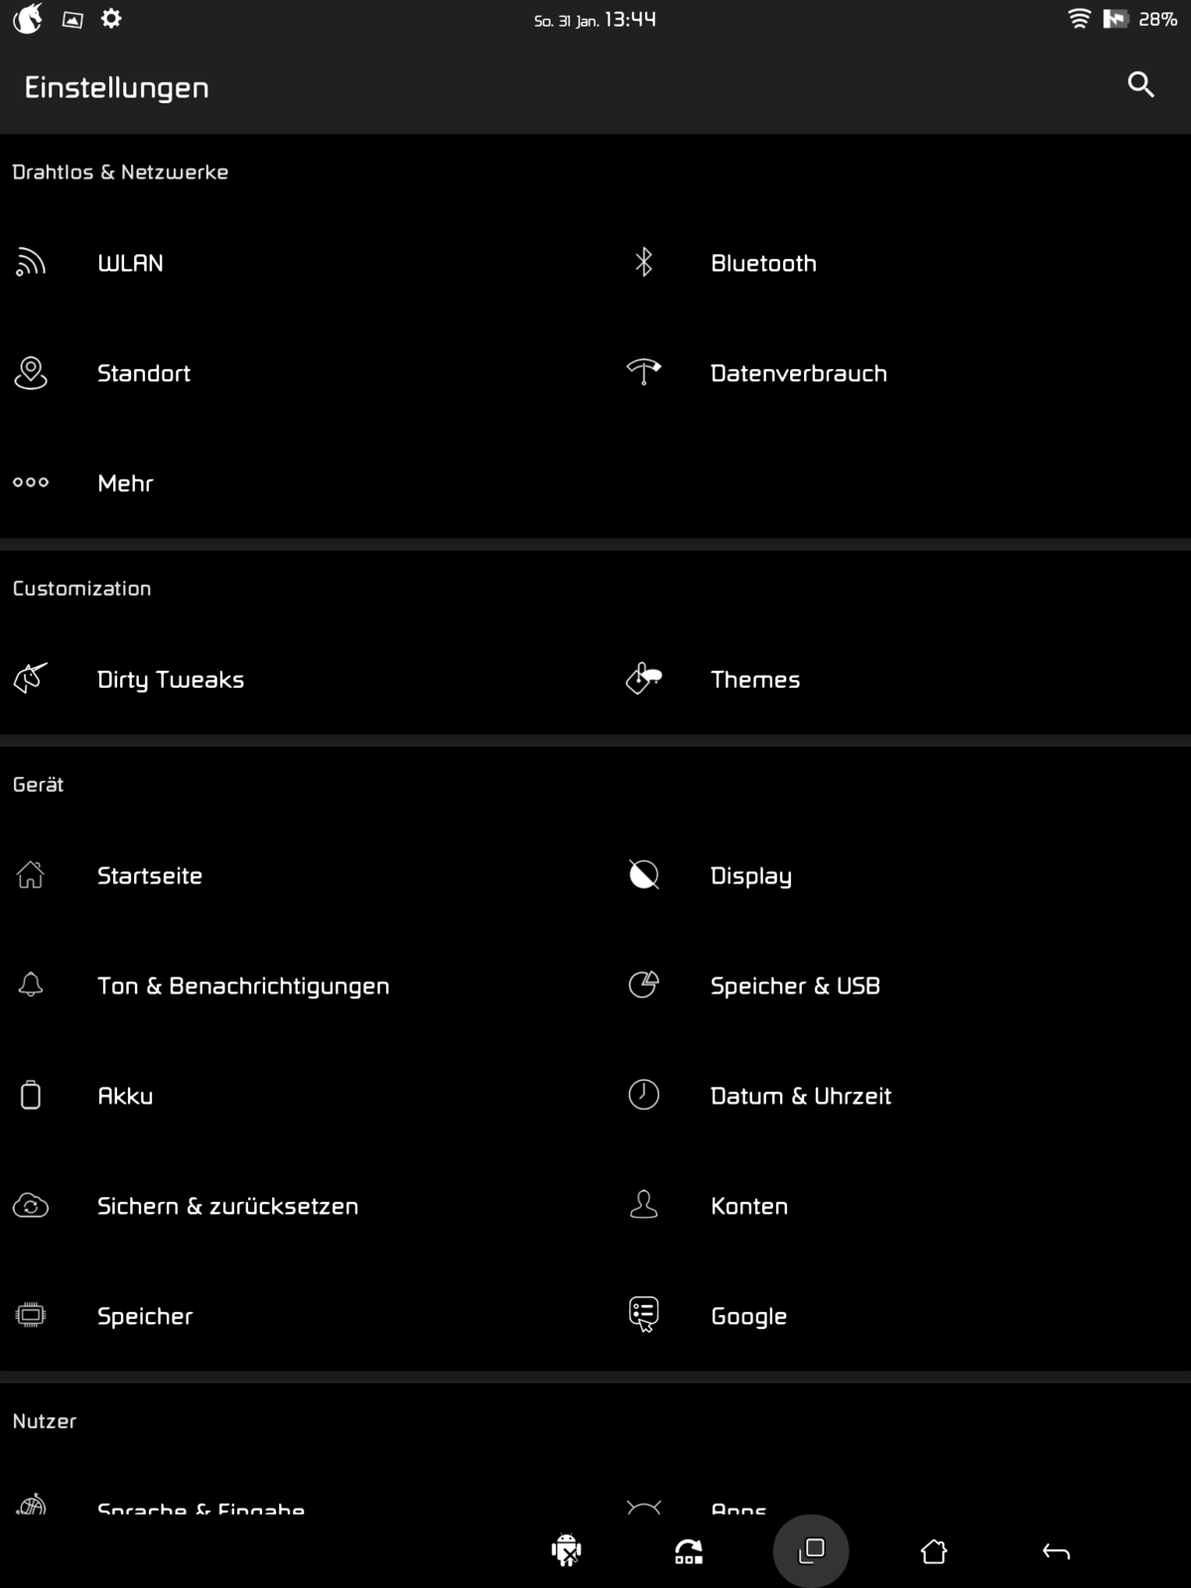Open Konten account settings
The image size is (1191, 1588).
pyautogui.click(x=748, y=1206)
